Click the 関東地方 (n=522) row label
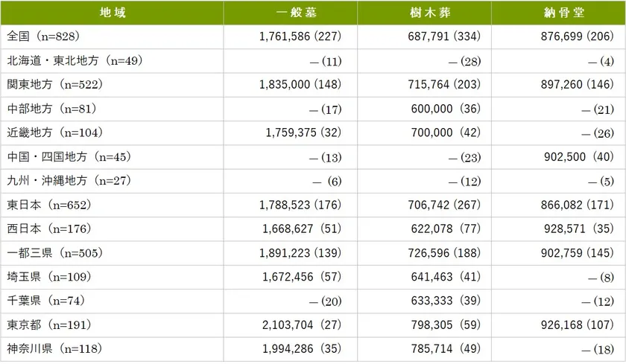 pos(55,85)
